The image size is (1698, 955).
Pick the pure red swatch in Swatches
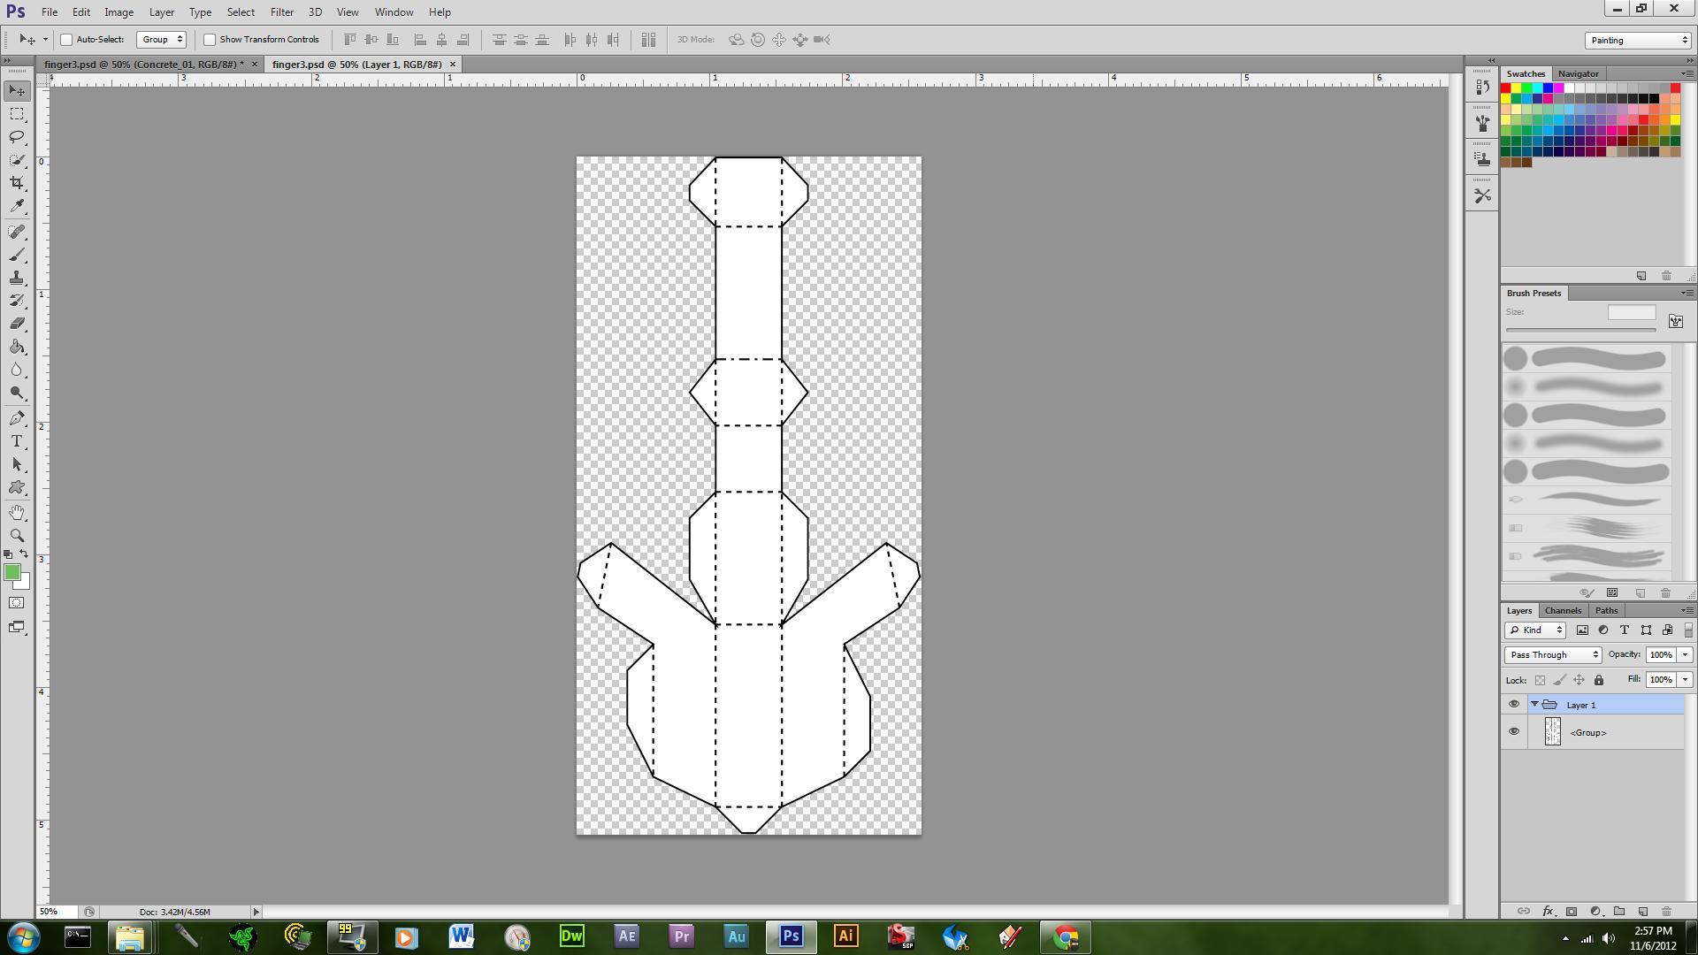1506,88
